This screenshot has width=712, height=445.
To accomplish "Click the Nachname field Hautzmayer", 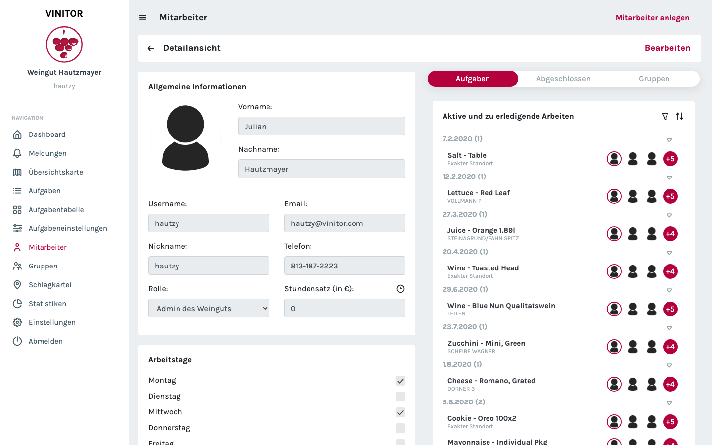I will tap(322, 169).
